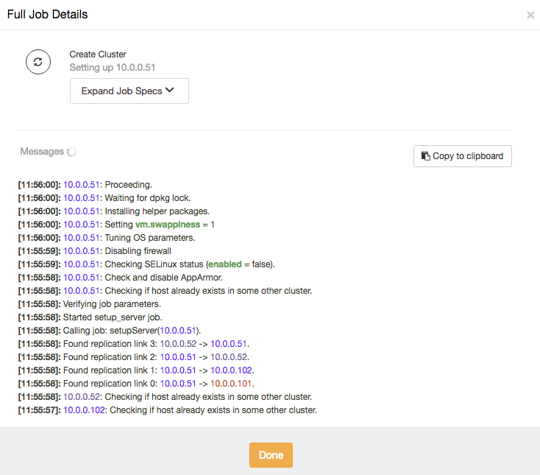Viewport: 540px width, 475px height.
Task: Click the refresh job status circular icon
Action: [x=38, y=62]
